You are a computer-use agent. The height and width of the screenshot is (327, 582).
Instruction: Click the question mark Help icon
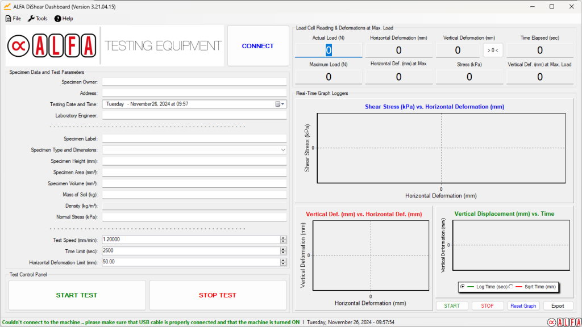click(57, 18)
